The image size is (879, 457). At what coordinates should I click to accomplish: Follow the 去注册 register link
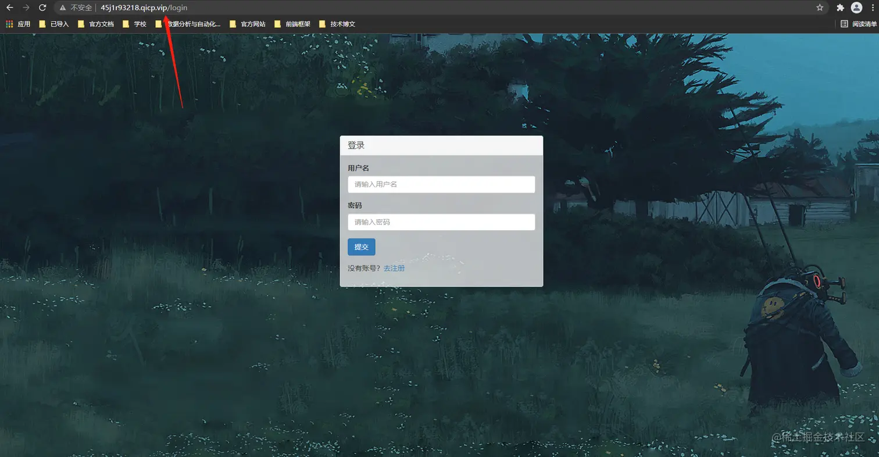(394, 268)
